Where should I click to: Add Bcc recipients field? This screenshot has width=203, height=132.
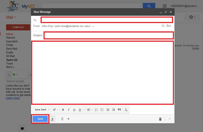coord(169,26)
